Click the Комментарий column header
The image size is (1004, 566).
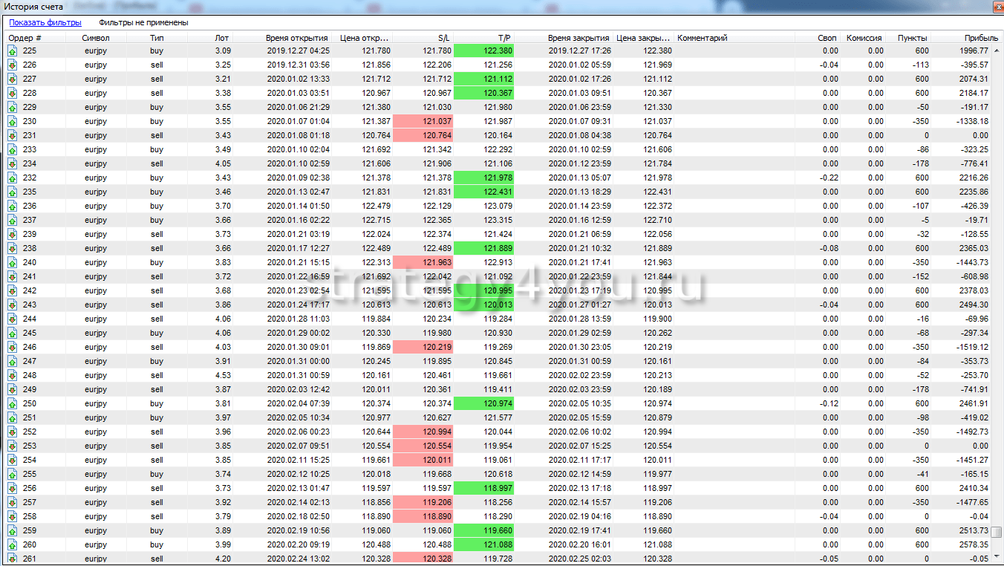pos(703,37)
